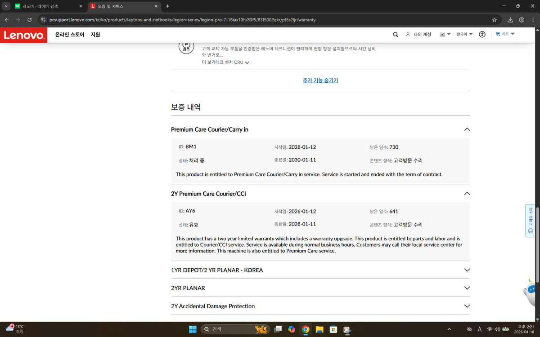The height and width of the screenshot is (337, 540).
Task: Click the bookmark star in address bar
Action: [x=495, y=20]
